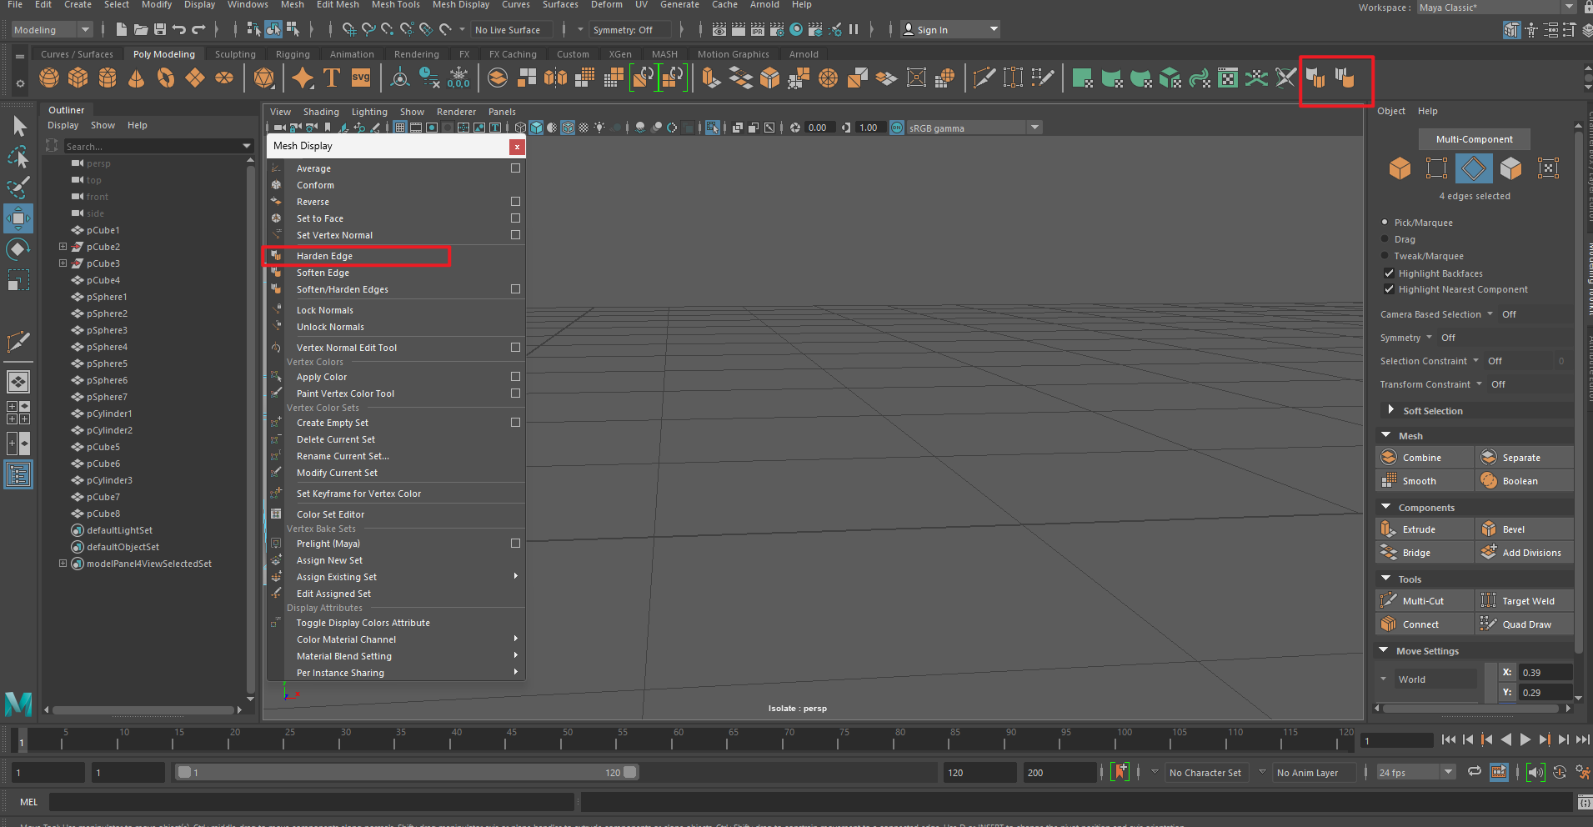Image resolution: width=1593 pixels, height=827 pixels.
Task: Click the Target Weld tool button
Action: click(1525, 601)
